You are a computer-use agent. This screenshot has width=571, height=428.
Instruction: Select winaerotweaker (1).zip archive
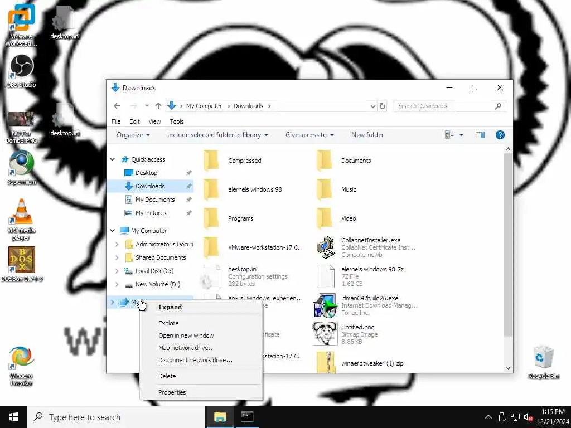361,363
